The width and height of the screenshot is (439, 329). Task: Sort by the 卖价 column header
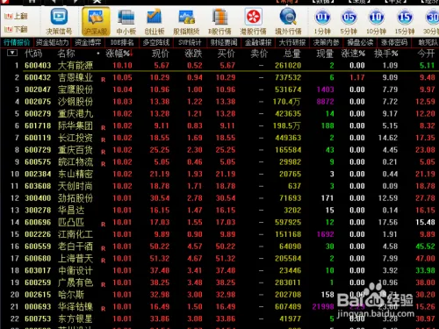tap(259, 54)
